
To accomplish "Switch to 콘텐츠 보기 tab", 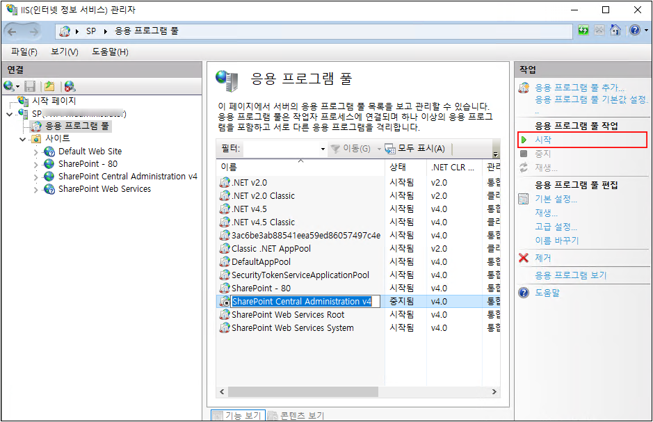I will [x=296, y=415].
